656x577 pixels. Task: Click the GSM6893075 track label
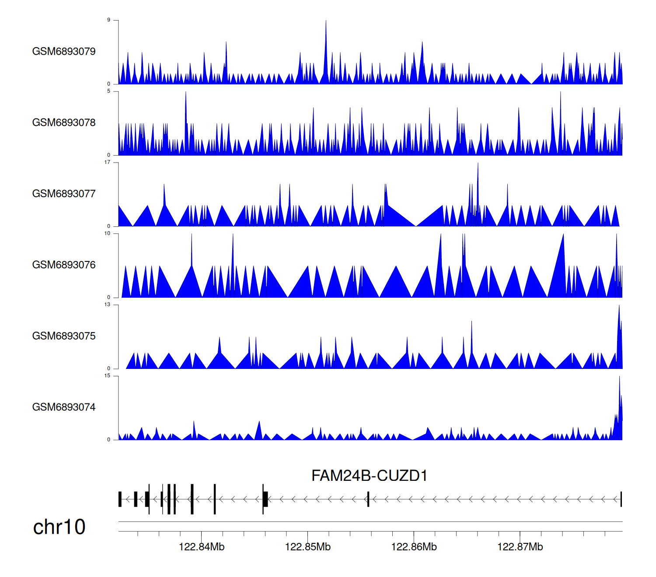[64, 336]
